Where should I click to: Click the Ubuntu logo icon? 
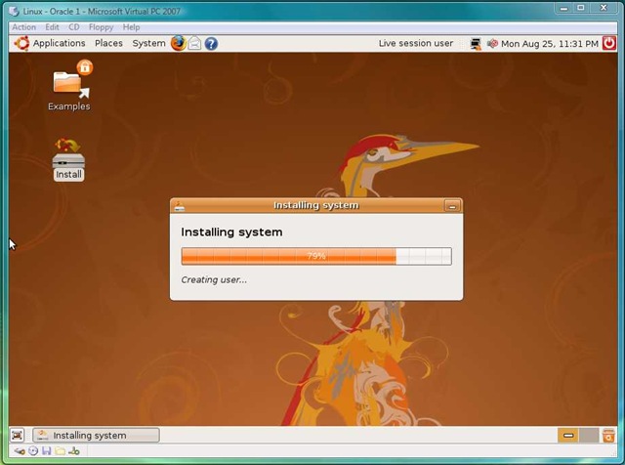click(x=21, y=43)
